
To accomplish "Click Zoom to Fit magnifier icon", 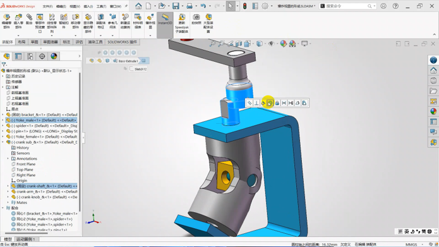I will point(213,44).
